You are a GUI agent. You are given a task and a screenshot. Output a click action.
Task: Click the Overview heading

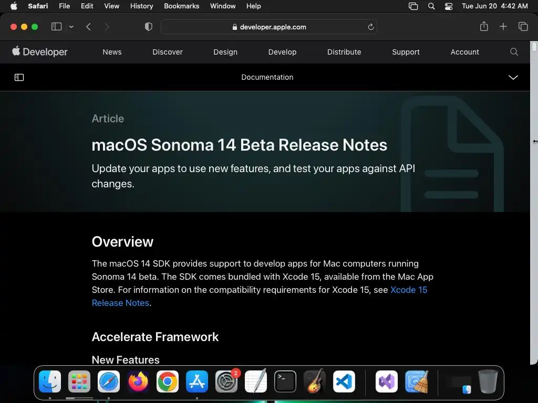coord(122,241)
